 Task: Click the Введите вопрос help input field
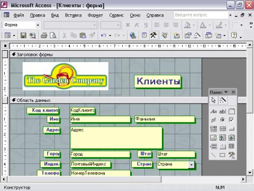(201, 15)
